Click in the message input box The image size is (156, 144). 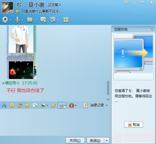click(x=55, y=122)
